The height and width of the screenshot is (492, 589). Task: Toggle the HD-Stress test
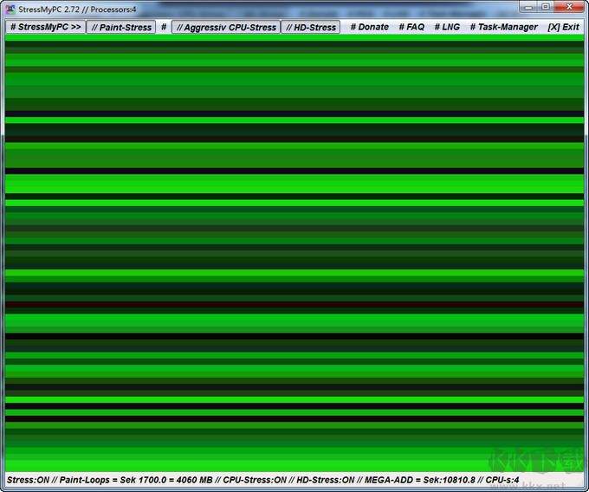310,27
